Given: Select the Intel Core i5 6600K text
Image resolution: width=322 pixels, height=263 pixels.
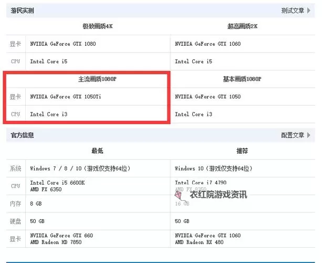Looking at the screenshot, I should pyautogui.click(x=57, y=183).
